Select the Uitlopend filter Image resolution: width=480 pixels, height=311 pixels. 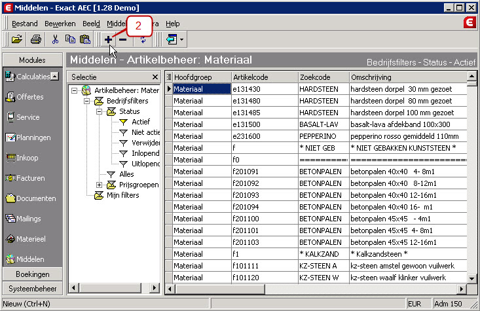point(145,164)
